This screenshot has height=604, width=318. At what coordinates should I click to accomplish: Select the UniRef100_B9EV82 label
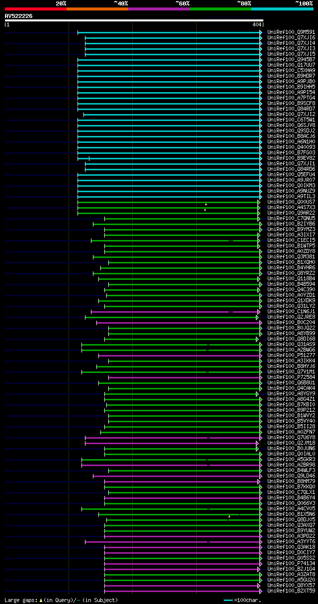(291, 158)
